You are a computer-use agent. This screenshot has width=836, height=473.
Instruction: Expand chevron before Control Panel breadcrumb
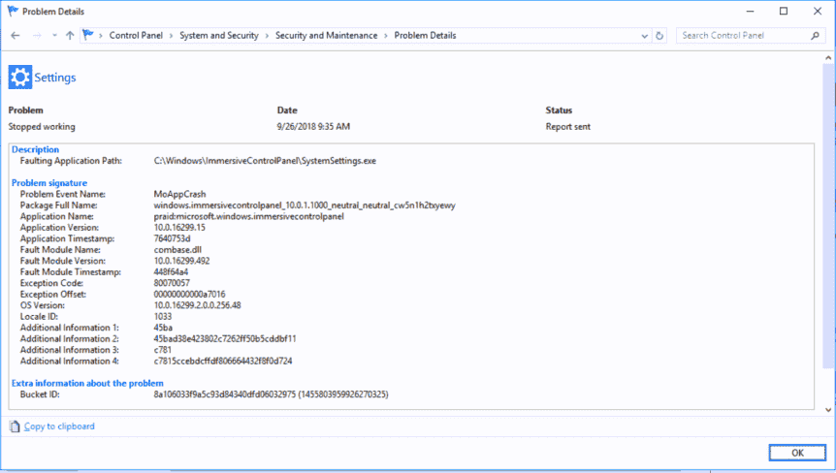coord(101,36)
